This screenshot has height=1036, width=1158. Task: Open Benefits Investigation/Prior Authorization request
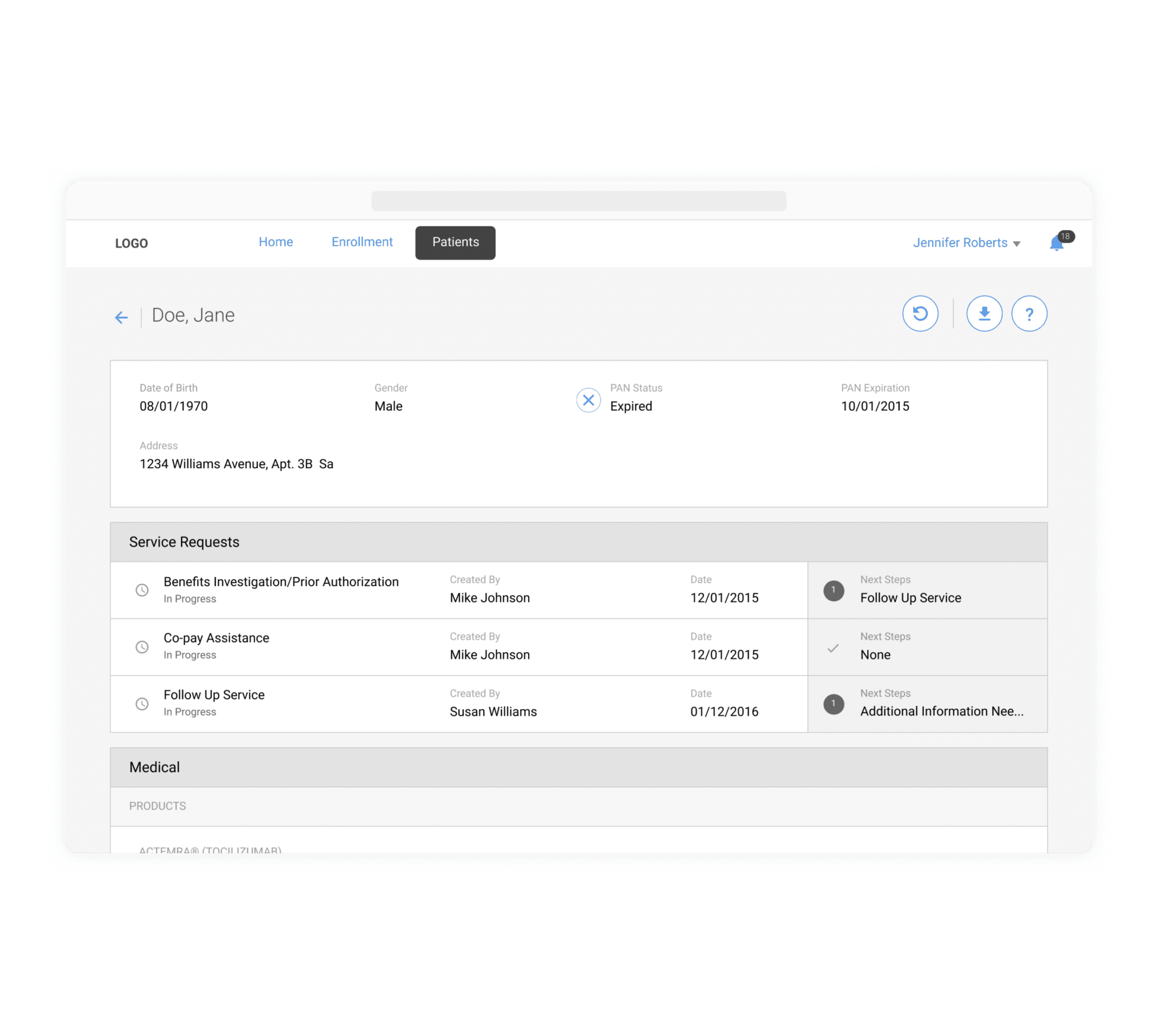(281, 582)
